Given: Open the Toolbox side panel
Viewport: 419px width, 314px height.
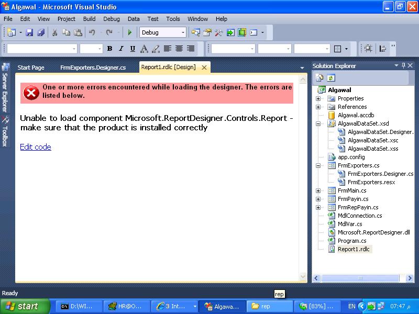Looking at the screenshot, I should coord(5,132).
